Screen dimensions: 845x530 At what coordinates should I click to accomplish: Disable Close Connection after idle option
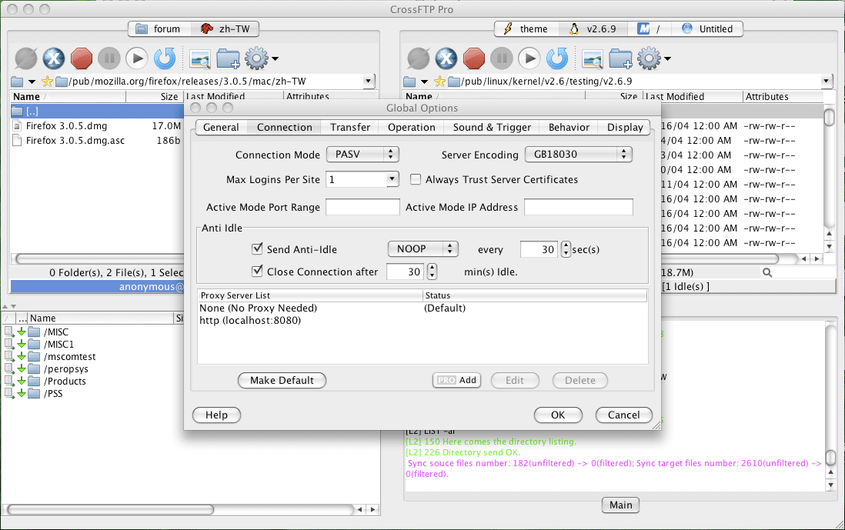coord(258,272)
